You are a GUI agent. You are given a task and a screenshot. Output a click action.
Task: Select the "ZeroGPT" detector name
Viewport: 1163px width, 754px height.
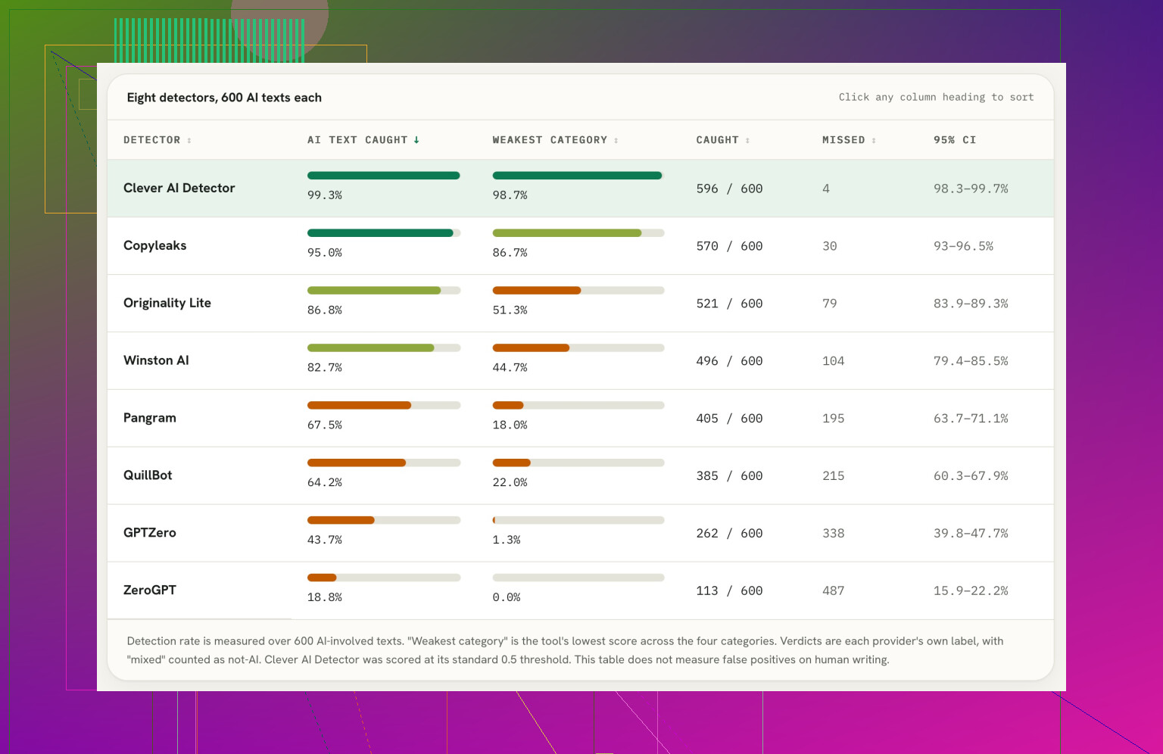coord(150,591)
